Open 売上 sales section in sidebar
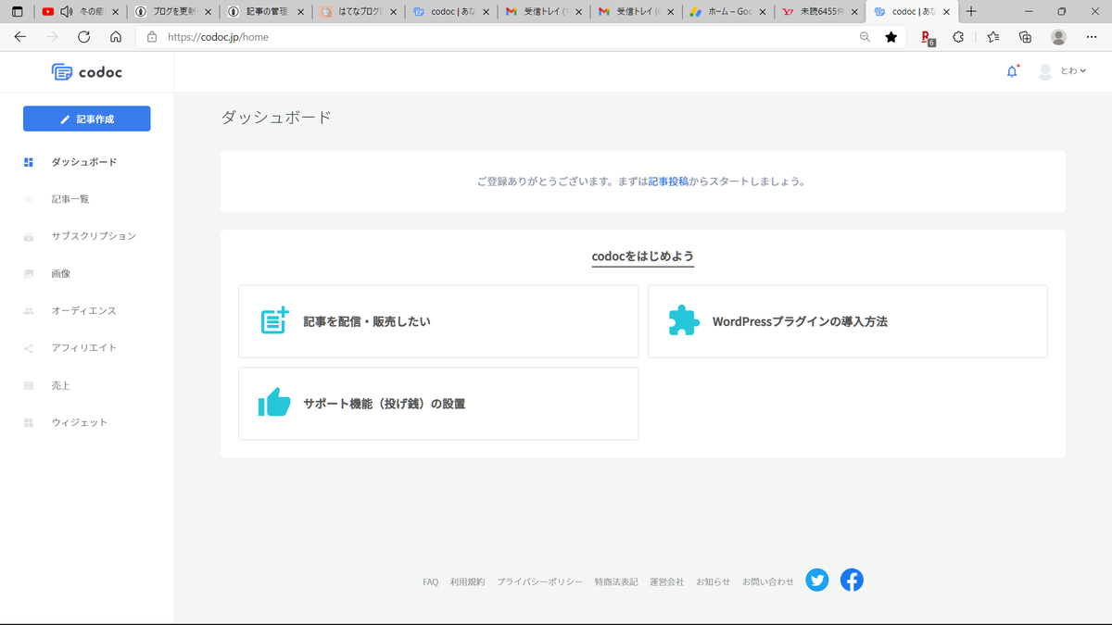 [61, 385]
